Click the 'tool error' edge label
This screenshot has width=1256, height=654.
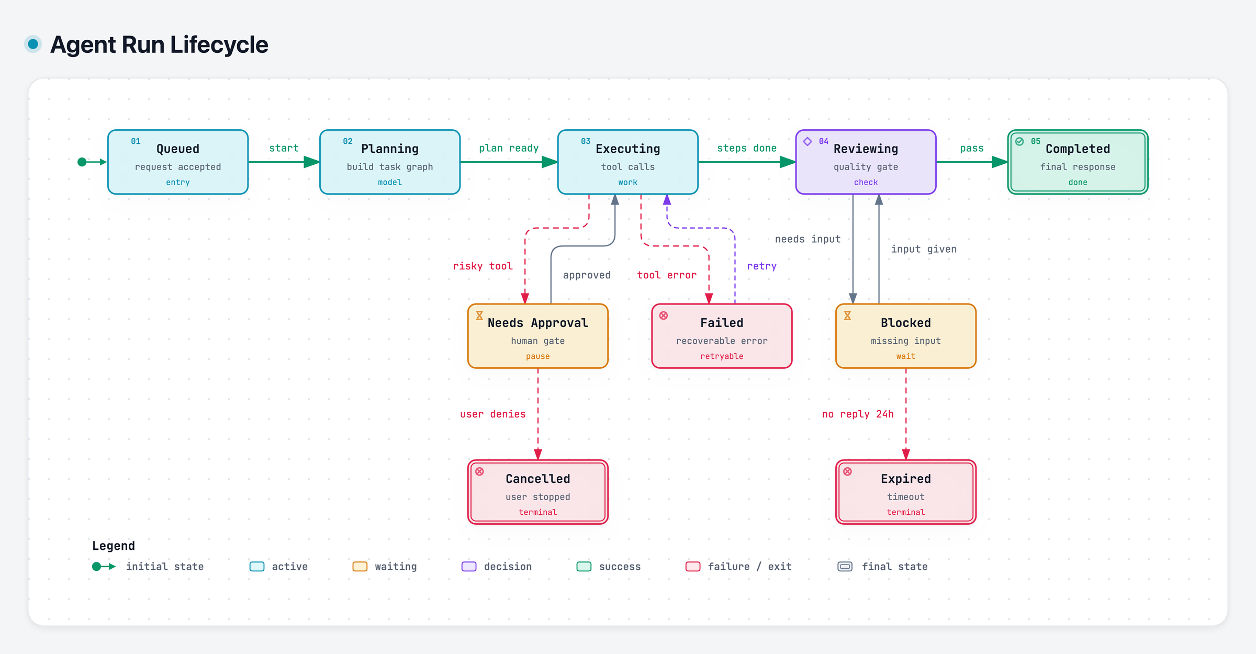point(667,275)
